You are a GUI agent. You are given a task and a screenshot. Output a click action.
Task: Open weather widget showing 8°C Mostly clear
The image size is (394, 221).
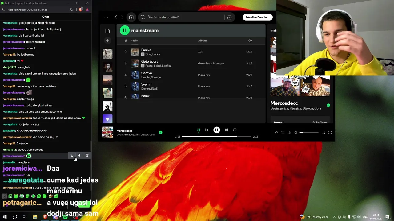(x=314, y=217)
